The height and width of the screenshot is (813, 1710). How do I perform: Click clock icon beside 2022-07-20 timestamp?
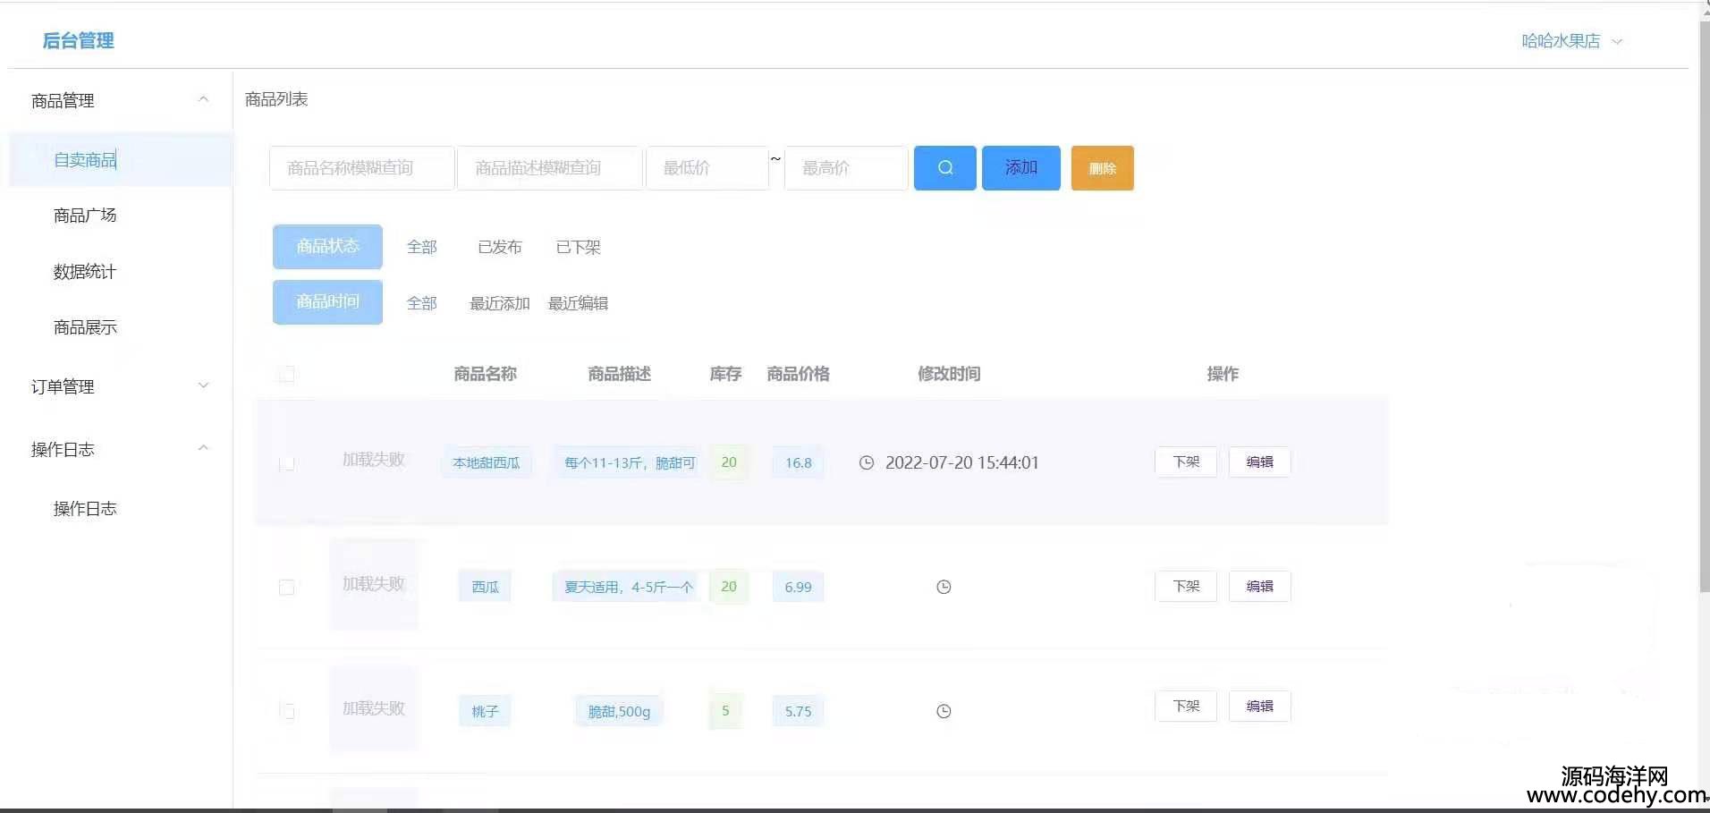pos(866,462)
